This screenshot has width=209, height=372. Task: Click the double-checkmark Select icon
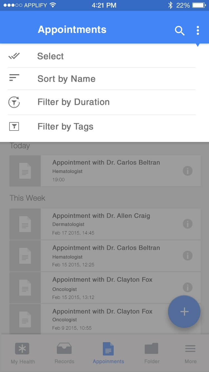click(x=14, y=56)
